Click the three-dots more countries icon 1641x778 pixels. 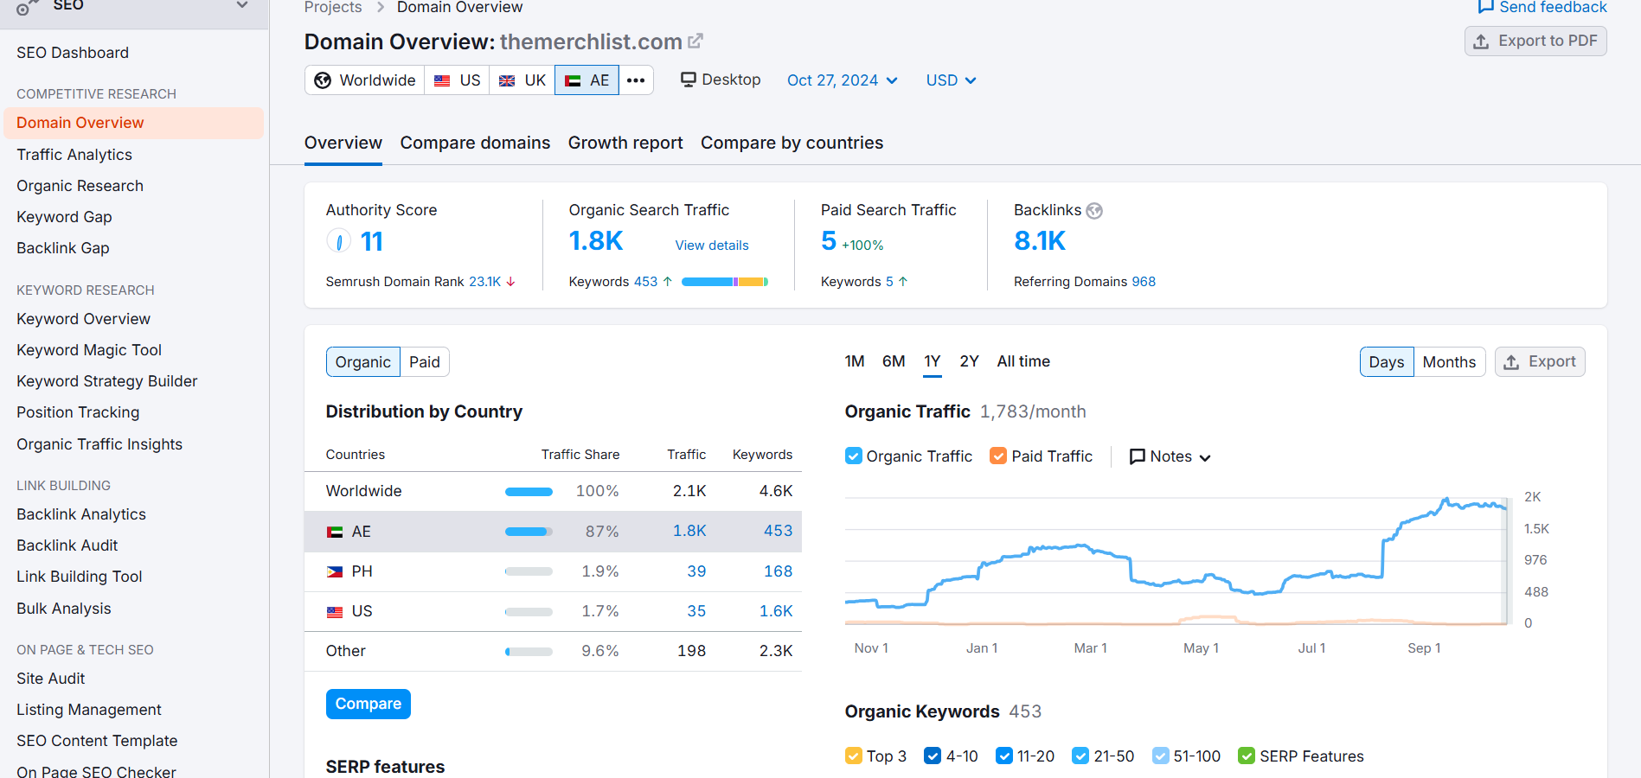pos(636,80)
